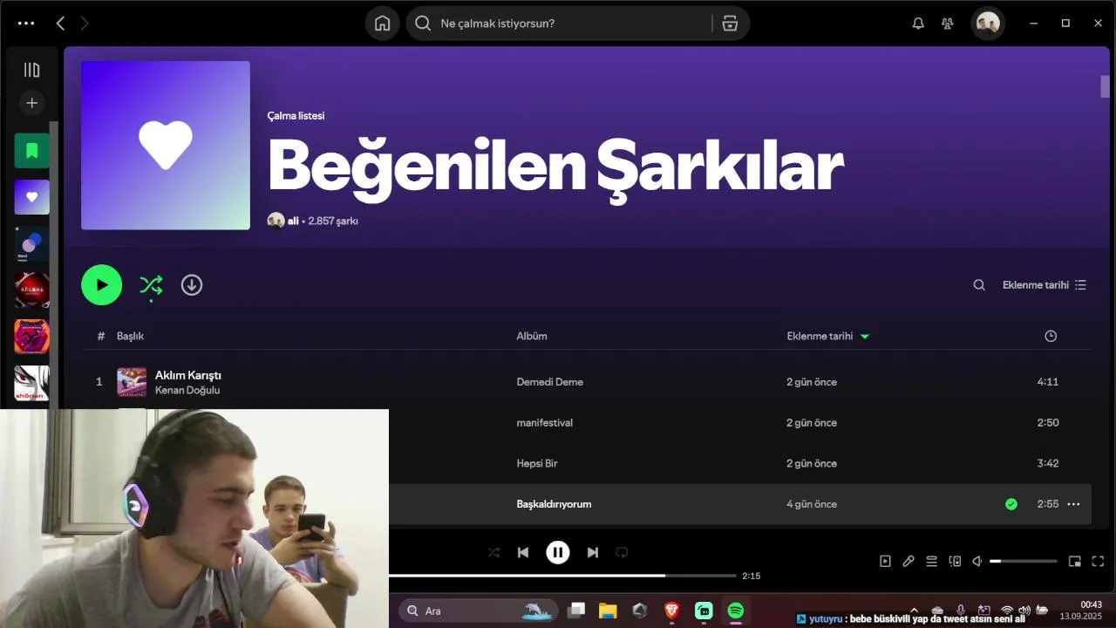Open File Explorer from the taskbar

click(x=608, y=611)
